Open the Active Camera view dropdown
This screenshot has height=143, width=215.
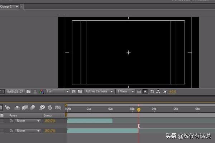click(99, 92)
